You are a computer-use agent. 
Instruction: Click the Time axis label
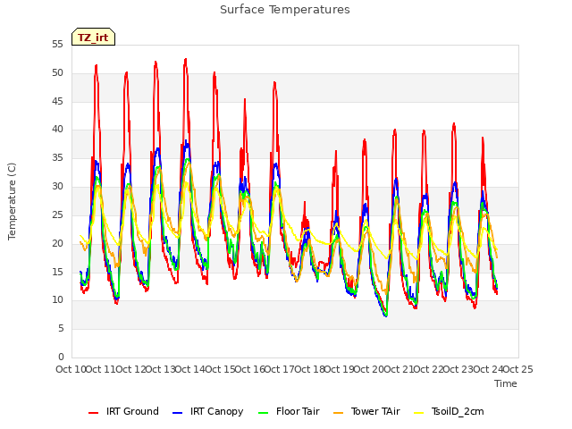pyautogui.click(x=506, y=383)
